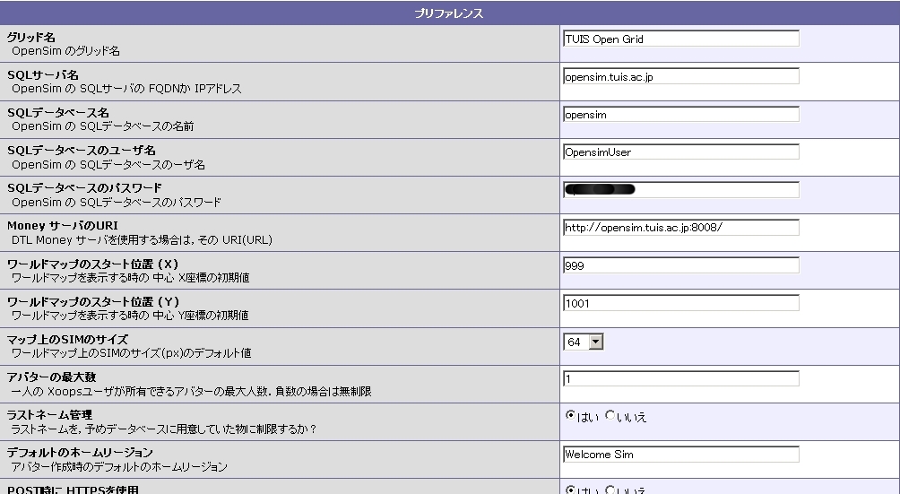
Task: Select いいえ for ラストネーム管理
Action: (610, 416)
